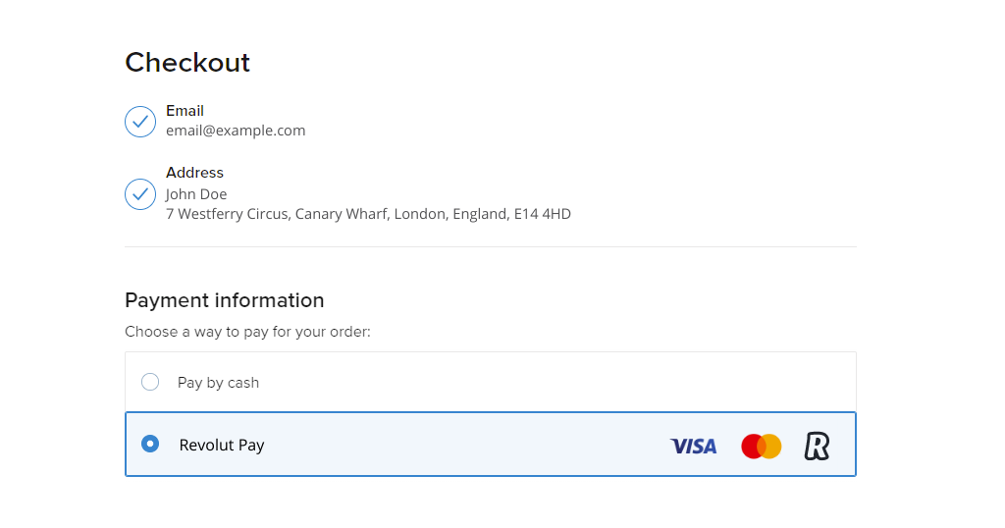Select the Revolut Pay radio button

coord(150,444)
